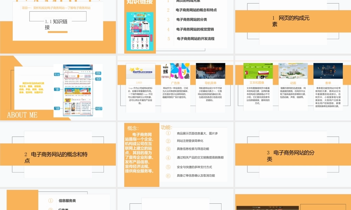Select the '1 网页的构成元素' section slide
Image resolution: width=351 pixels, height=210 pixels.
pyautogui.click(x=293, y=27)
